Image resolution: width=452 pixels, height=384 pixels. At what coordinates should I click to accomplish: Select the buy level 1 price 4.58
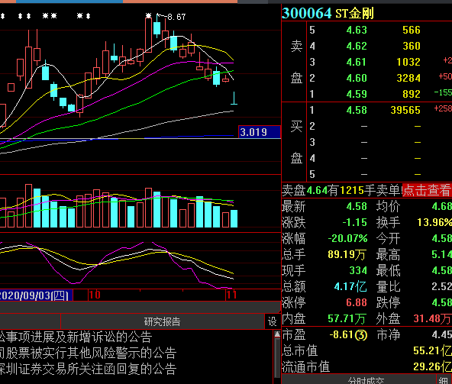(x=357, y=110)
